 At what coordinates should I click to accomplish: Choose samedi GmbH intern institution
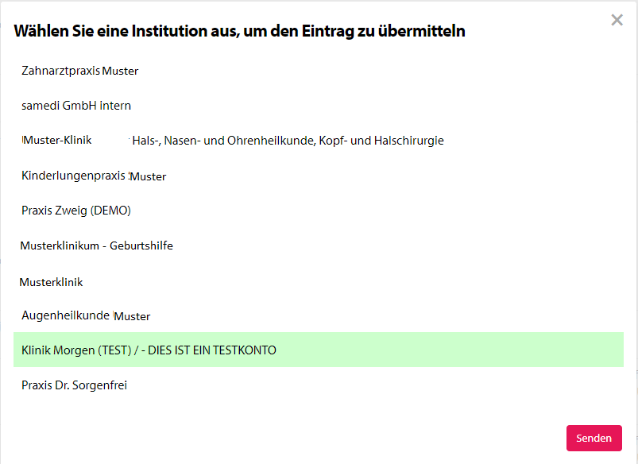tap(76, 106)
